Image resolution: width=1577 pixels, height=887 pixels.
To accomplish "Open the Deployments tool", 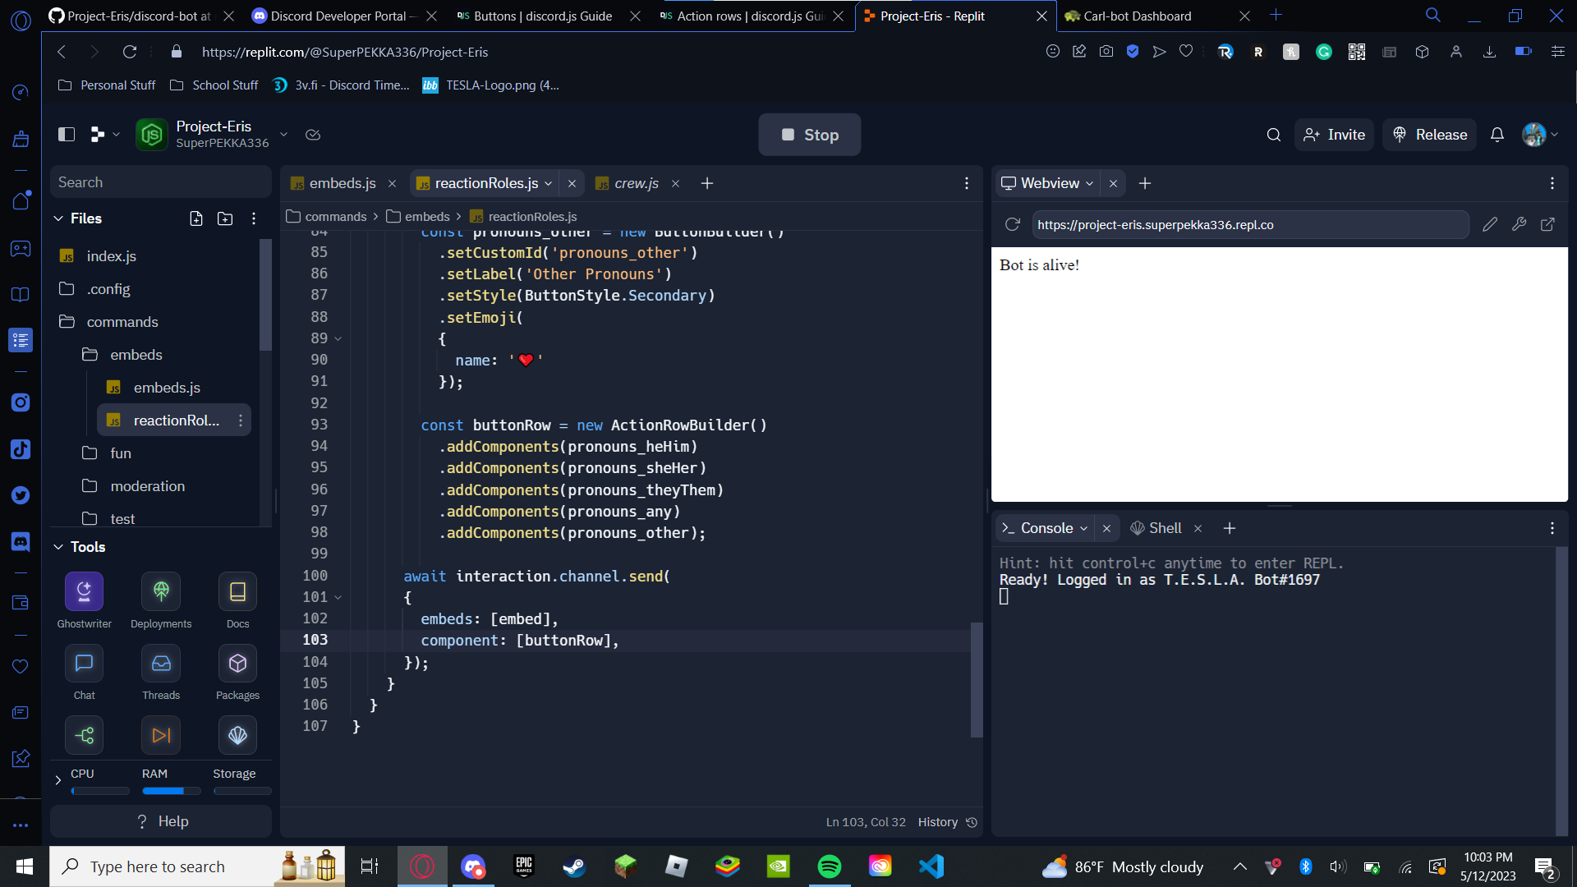I will pos(161,591).
